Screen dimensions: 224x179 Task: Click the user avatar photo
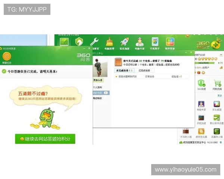click(100, 67)
